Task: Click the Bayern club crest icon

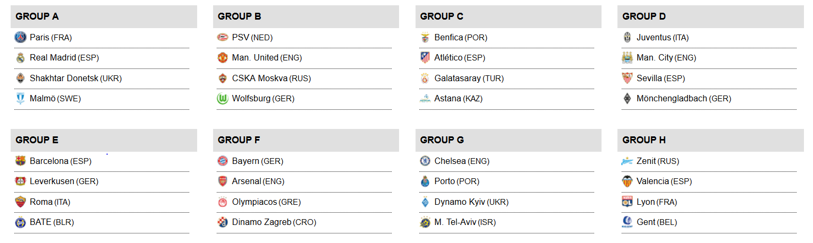Action: pyautogui.click(x=223, y=161)
